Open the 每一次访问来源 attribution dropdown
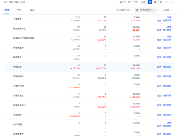Viewport: 178px width, 138px height. (145, 10)
